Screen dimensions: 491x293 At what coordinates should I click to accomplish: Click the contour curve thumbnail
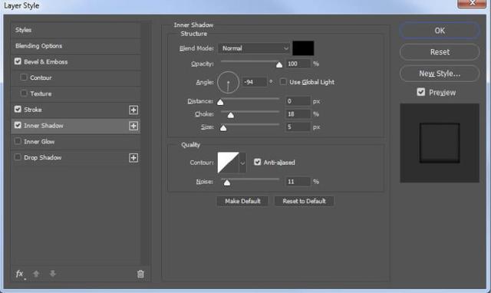(x=229, y=163)
